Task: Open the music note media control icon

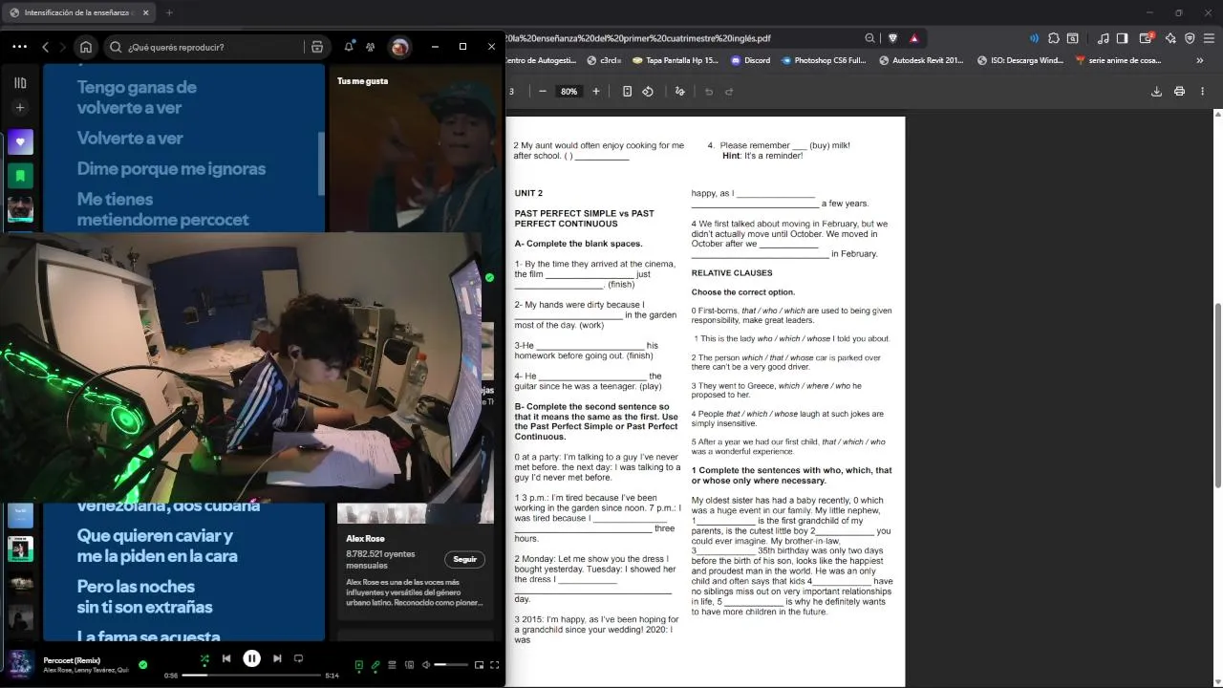Action: (x=1103, y=38)
